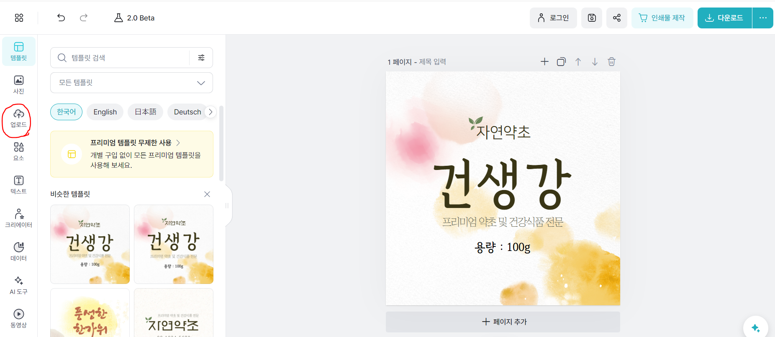
Task: Select the English language chip
Action: pos(105,112)
